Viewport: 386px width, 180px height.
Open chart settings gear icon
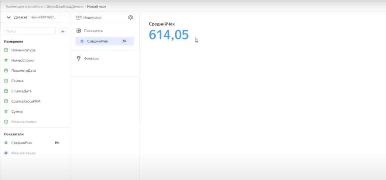(130, 17)
